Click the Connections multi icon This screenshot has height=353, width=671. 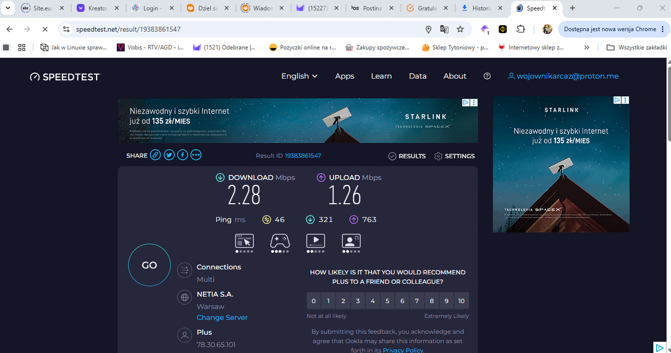point(184,270)
